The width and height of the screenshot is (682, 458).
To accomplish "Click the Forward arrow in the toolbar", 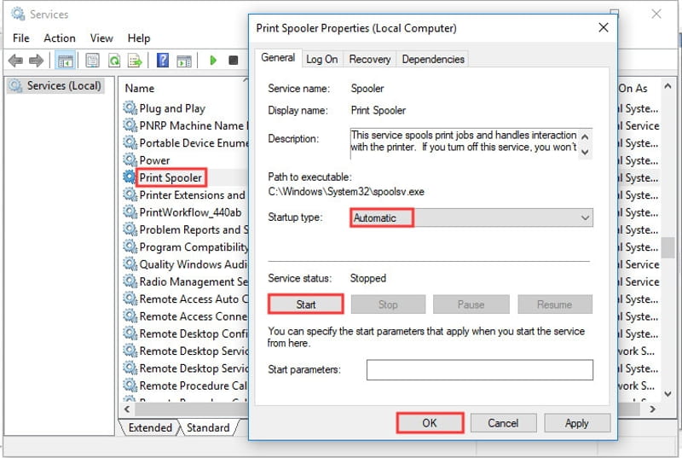I will click(37, 61).
